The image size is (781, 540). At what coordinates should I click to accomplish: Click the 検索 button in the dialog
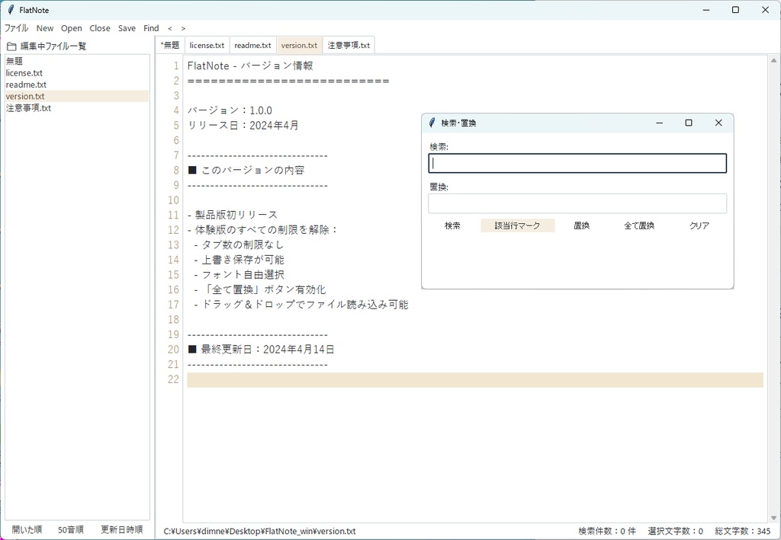point(452,225)
